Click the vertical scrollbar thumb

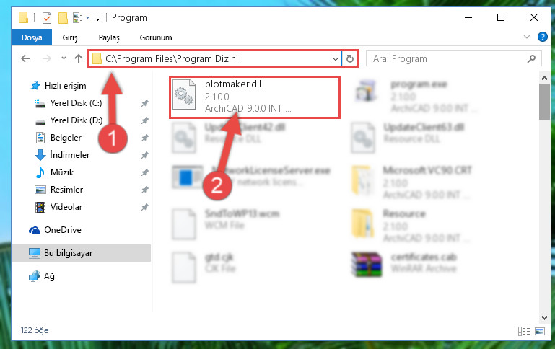(544, 102)
